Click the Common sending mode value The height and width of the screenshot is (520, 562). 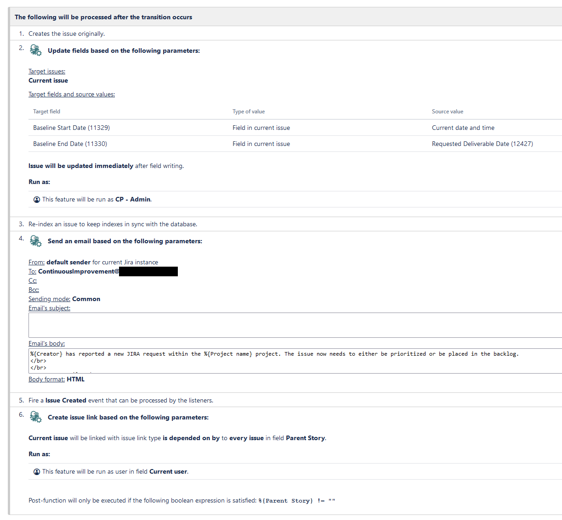86,299
